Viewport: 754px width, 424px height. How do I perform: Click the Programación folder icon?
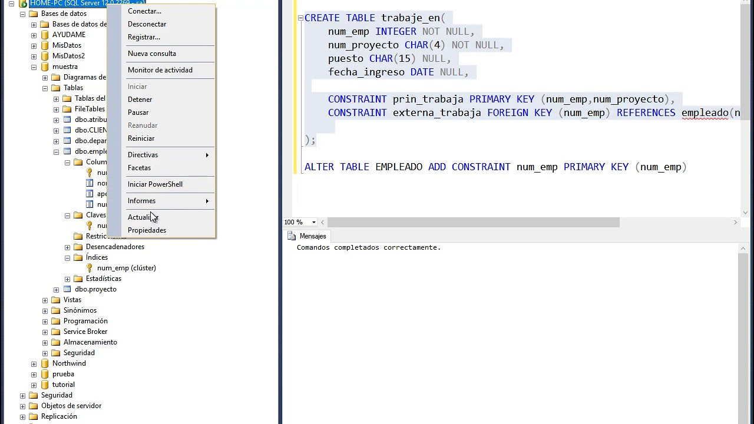click(x=56, y=321)
